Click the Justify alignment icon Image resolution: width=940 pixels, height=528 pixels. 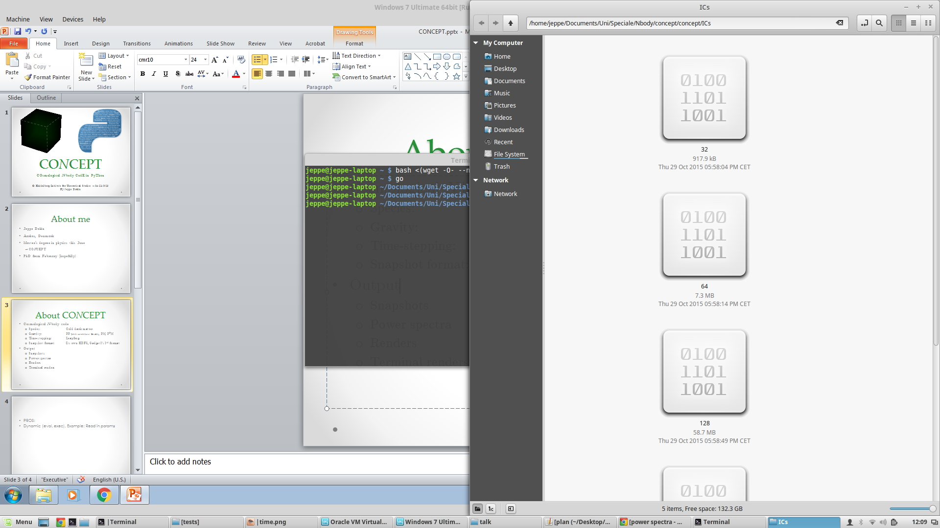point(292,74)
